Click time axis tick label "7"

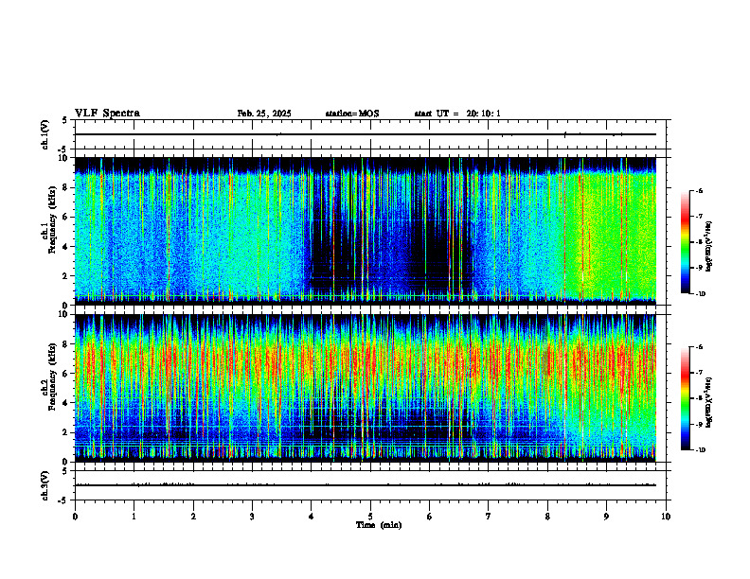pyautogui.click(x=489, y=517)
